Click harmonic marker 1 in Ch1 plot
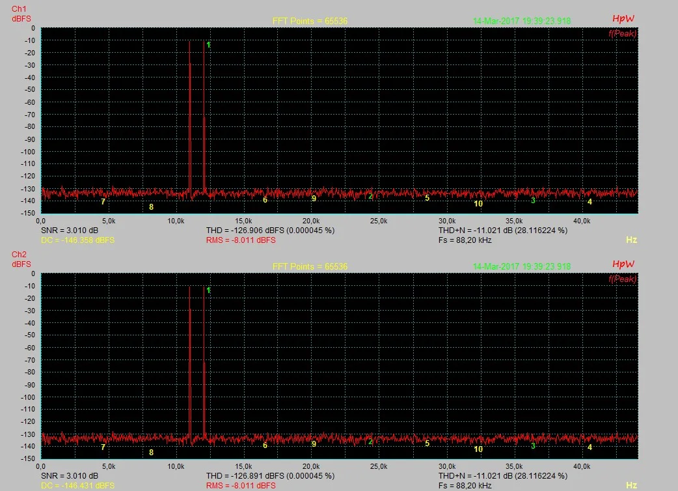The height and width of the screenshot is (491, 678). pos(208,45)
